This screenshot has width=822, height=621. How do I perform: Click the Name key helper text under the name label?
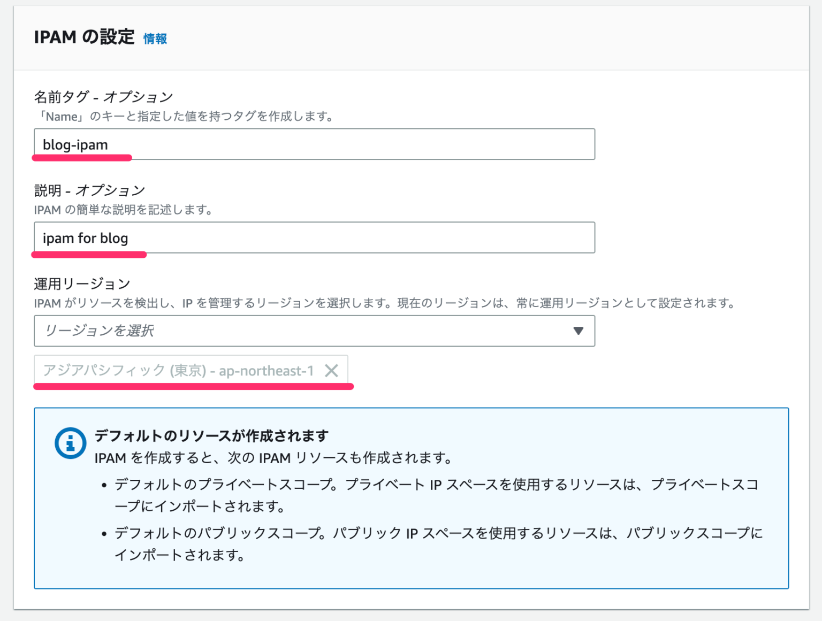(185, 116)
